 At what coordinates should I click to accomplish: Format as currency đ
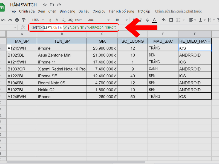pos(50,20)
